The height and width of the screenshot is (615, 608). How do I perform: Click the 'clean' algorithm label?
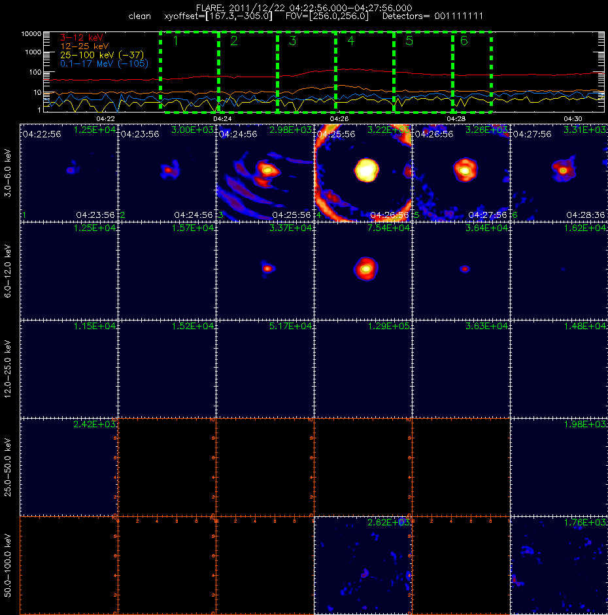139,16
